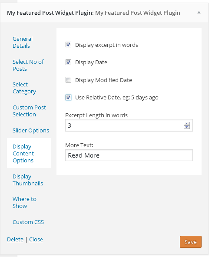The height and width of the screenshot is (257, 212).
Task: Enable Display Modified Date checkbox
Action: [68, 80]
